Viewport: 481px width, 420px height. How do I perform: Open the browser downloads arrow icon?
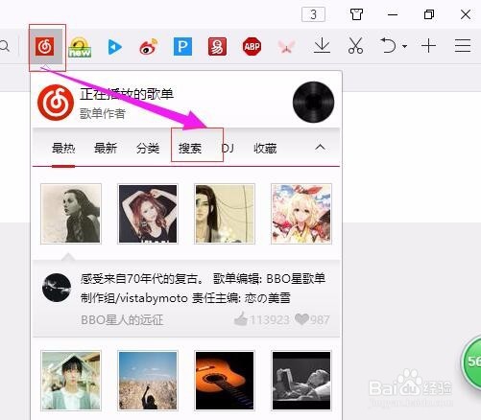(322, 46)
